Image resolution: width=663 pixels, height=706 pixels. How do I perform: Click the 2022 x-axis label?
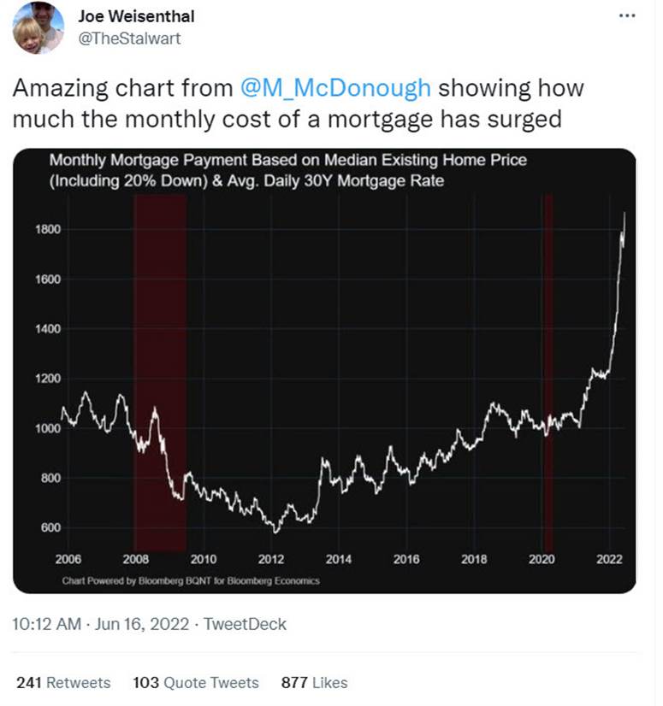click(x=610, y=559)
